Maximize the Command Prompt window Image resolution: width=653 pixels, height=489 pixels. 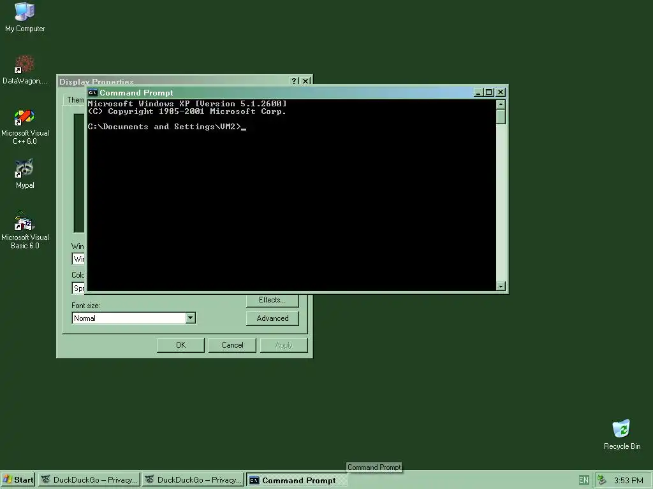(489, 92)
